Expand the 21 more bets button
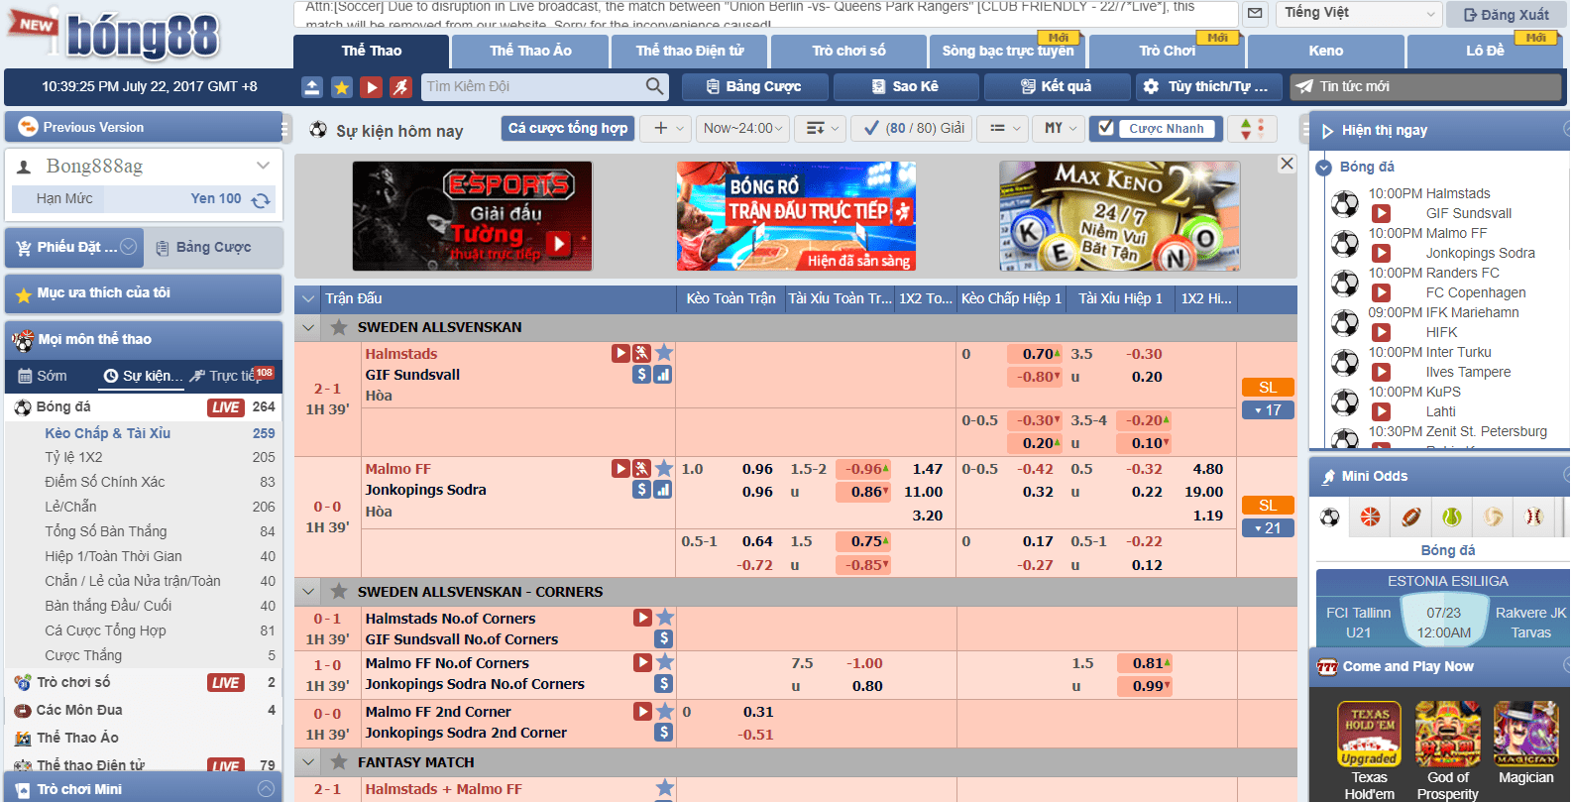 click(x=1268, y=528)
